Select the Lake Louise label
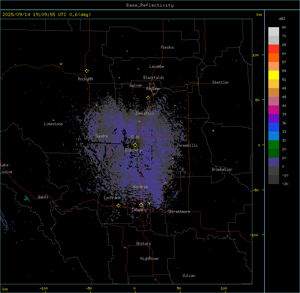 click(6, 168)
